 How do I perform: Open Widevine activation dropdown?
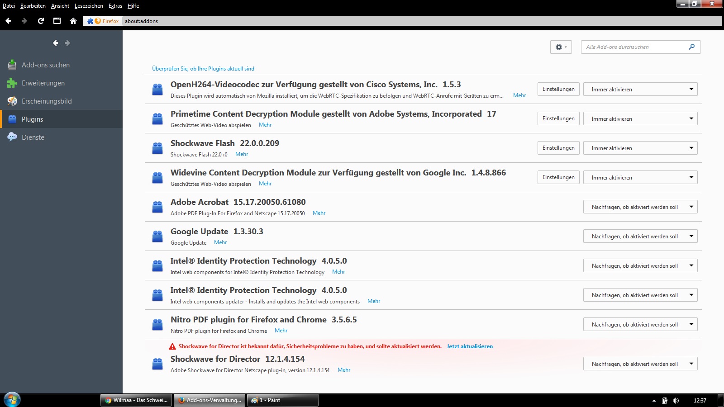(640, 177)
